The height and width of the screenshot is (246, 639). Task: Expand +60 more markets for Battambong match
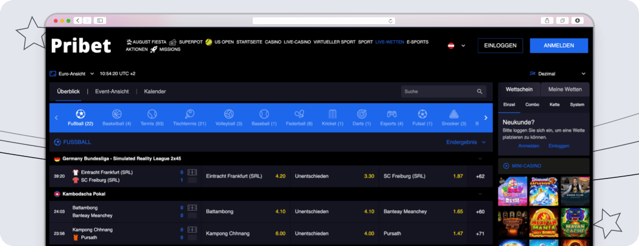point(480,212)
